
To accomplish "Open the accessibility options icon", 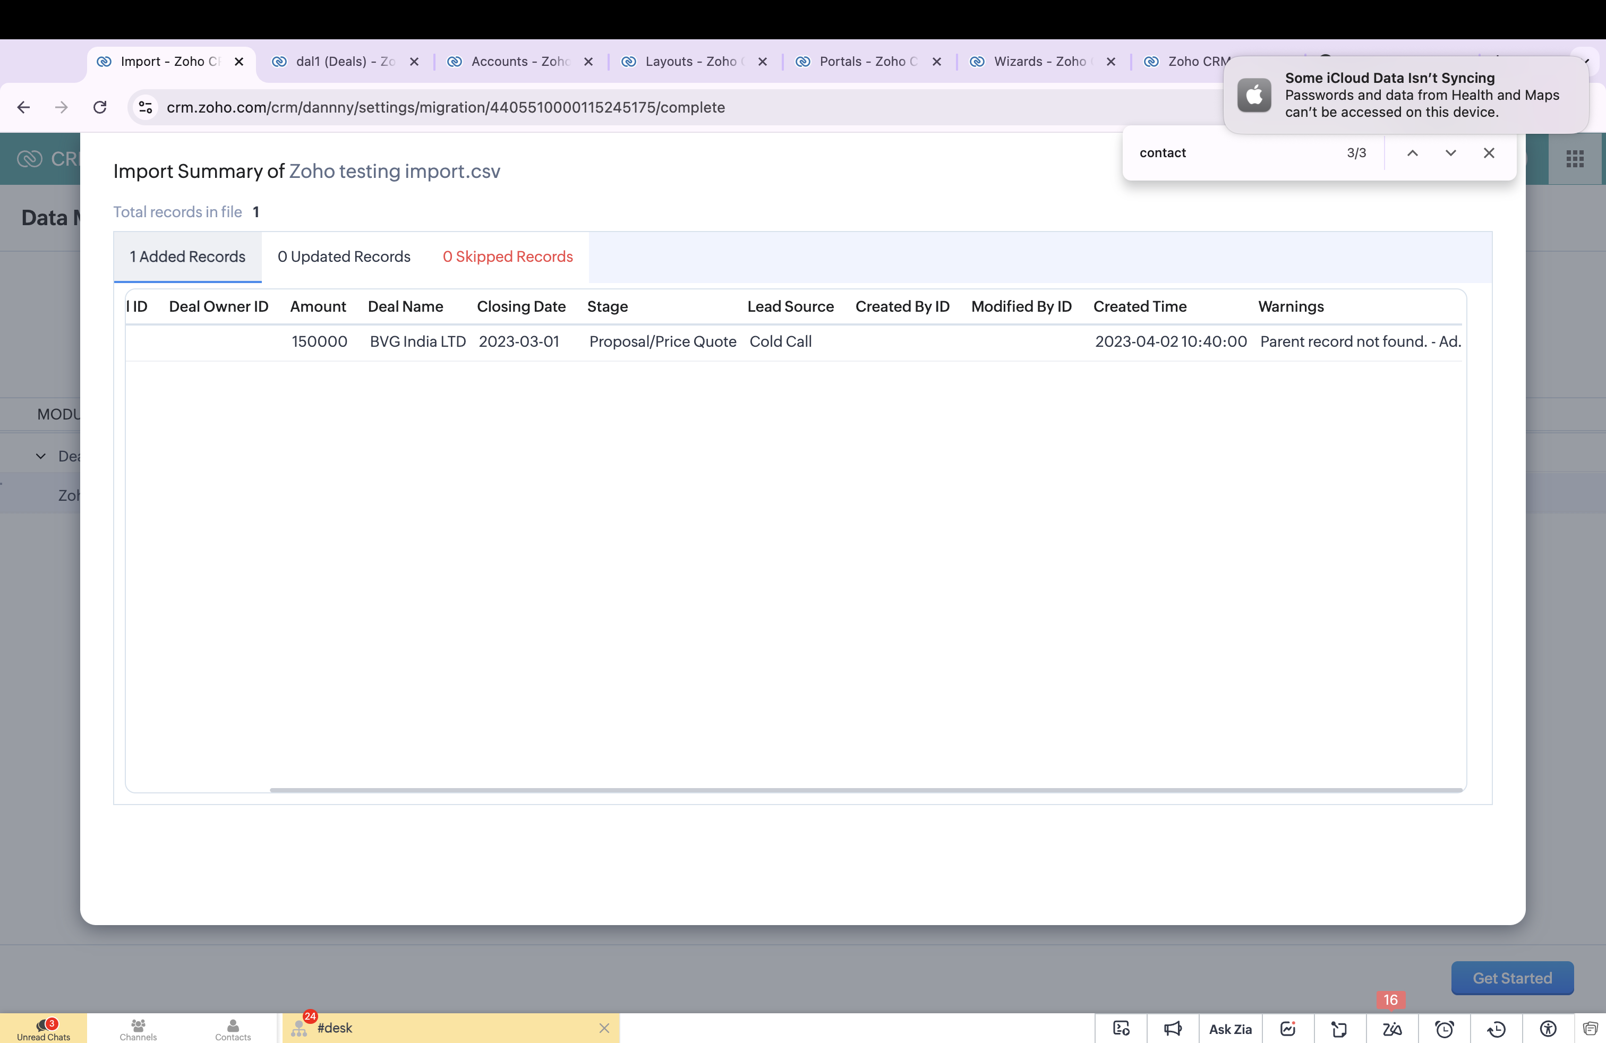I will 1548,1028.
